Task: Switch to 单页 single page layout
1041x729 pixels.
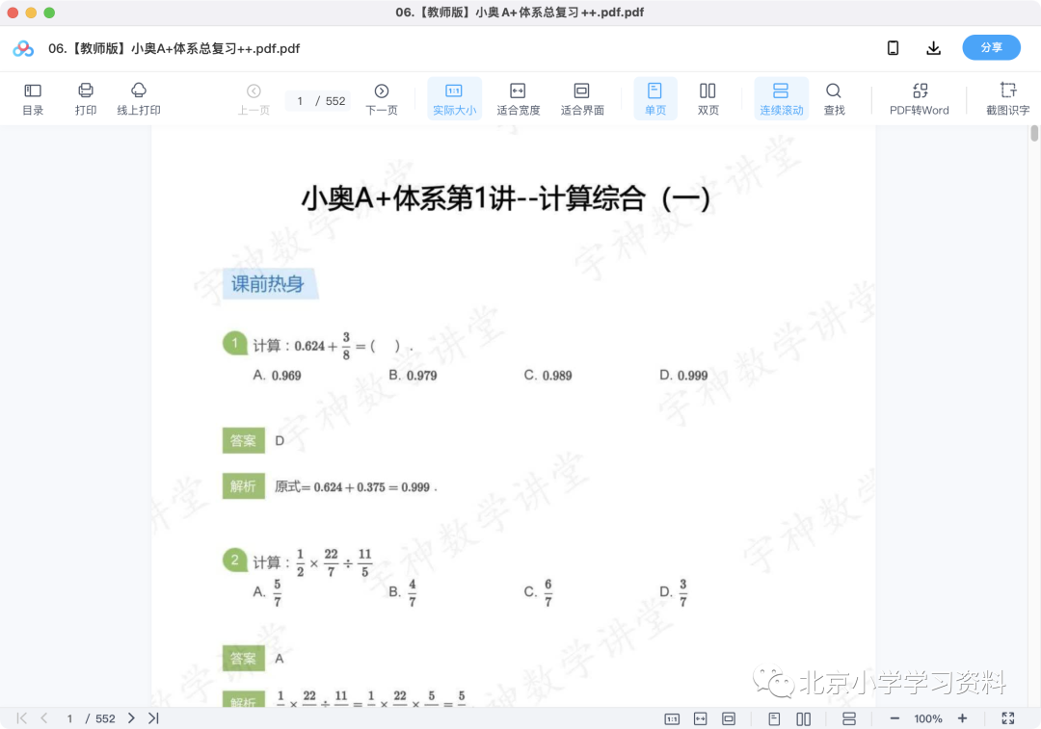Action: [654, 99]
